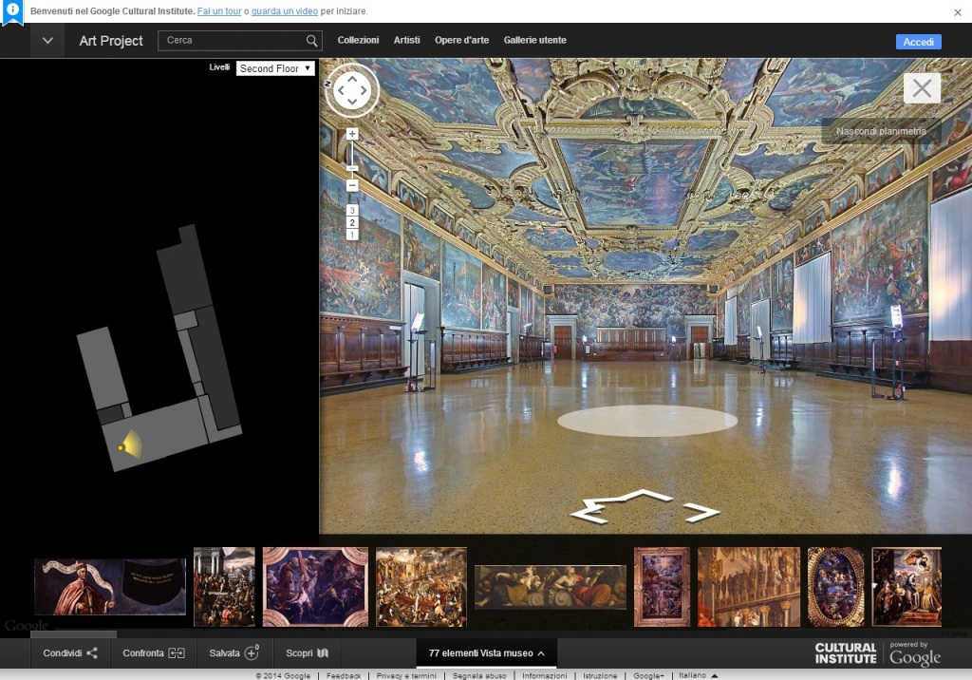Open the Collezioni menu

pos(358,40)
